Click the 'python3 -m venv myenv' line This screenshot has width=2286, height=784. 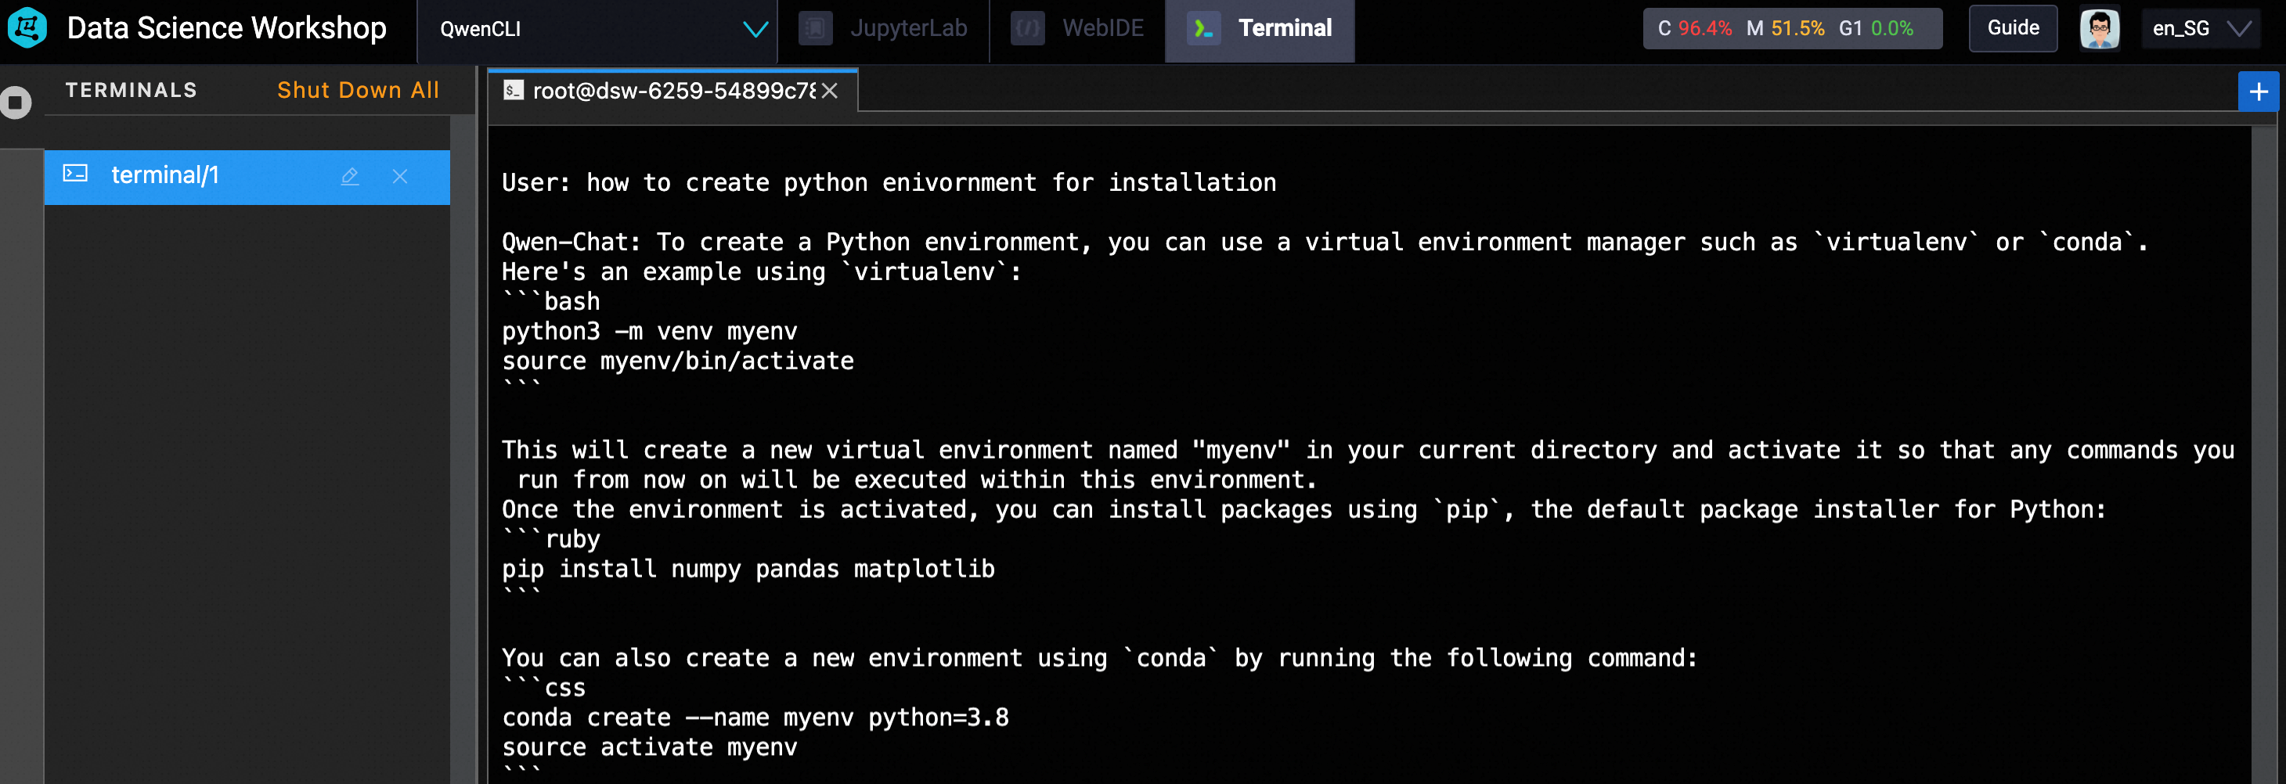[x=650, y=332]
